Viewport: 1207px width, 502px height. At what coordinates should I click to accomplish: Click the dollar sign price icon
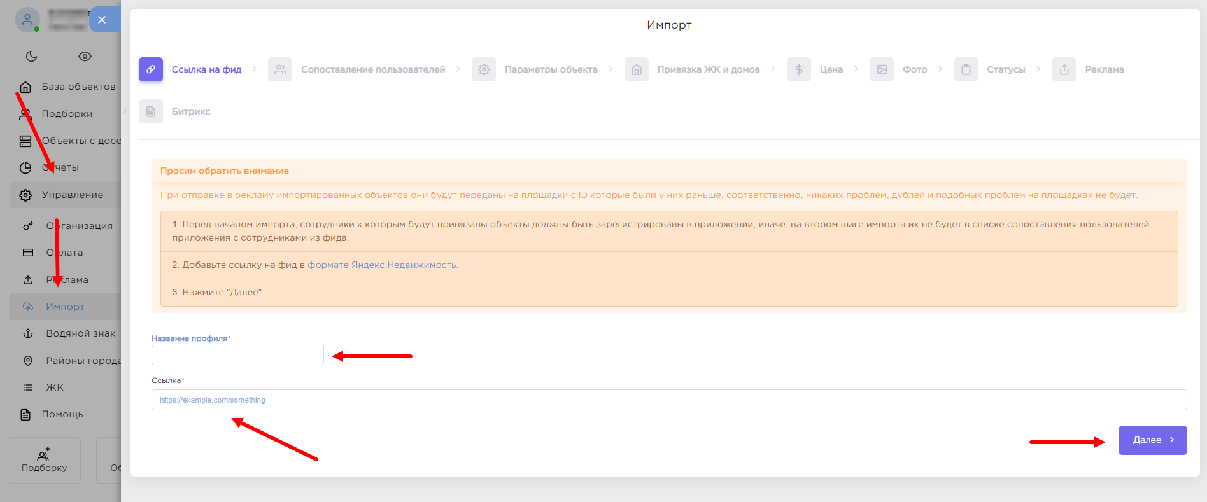coord(798,69)
